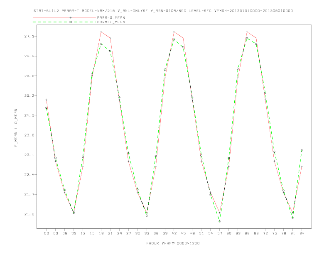Click the y-axis value 23.8

point(29,135)
